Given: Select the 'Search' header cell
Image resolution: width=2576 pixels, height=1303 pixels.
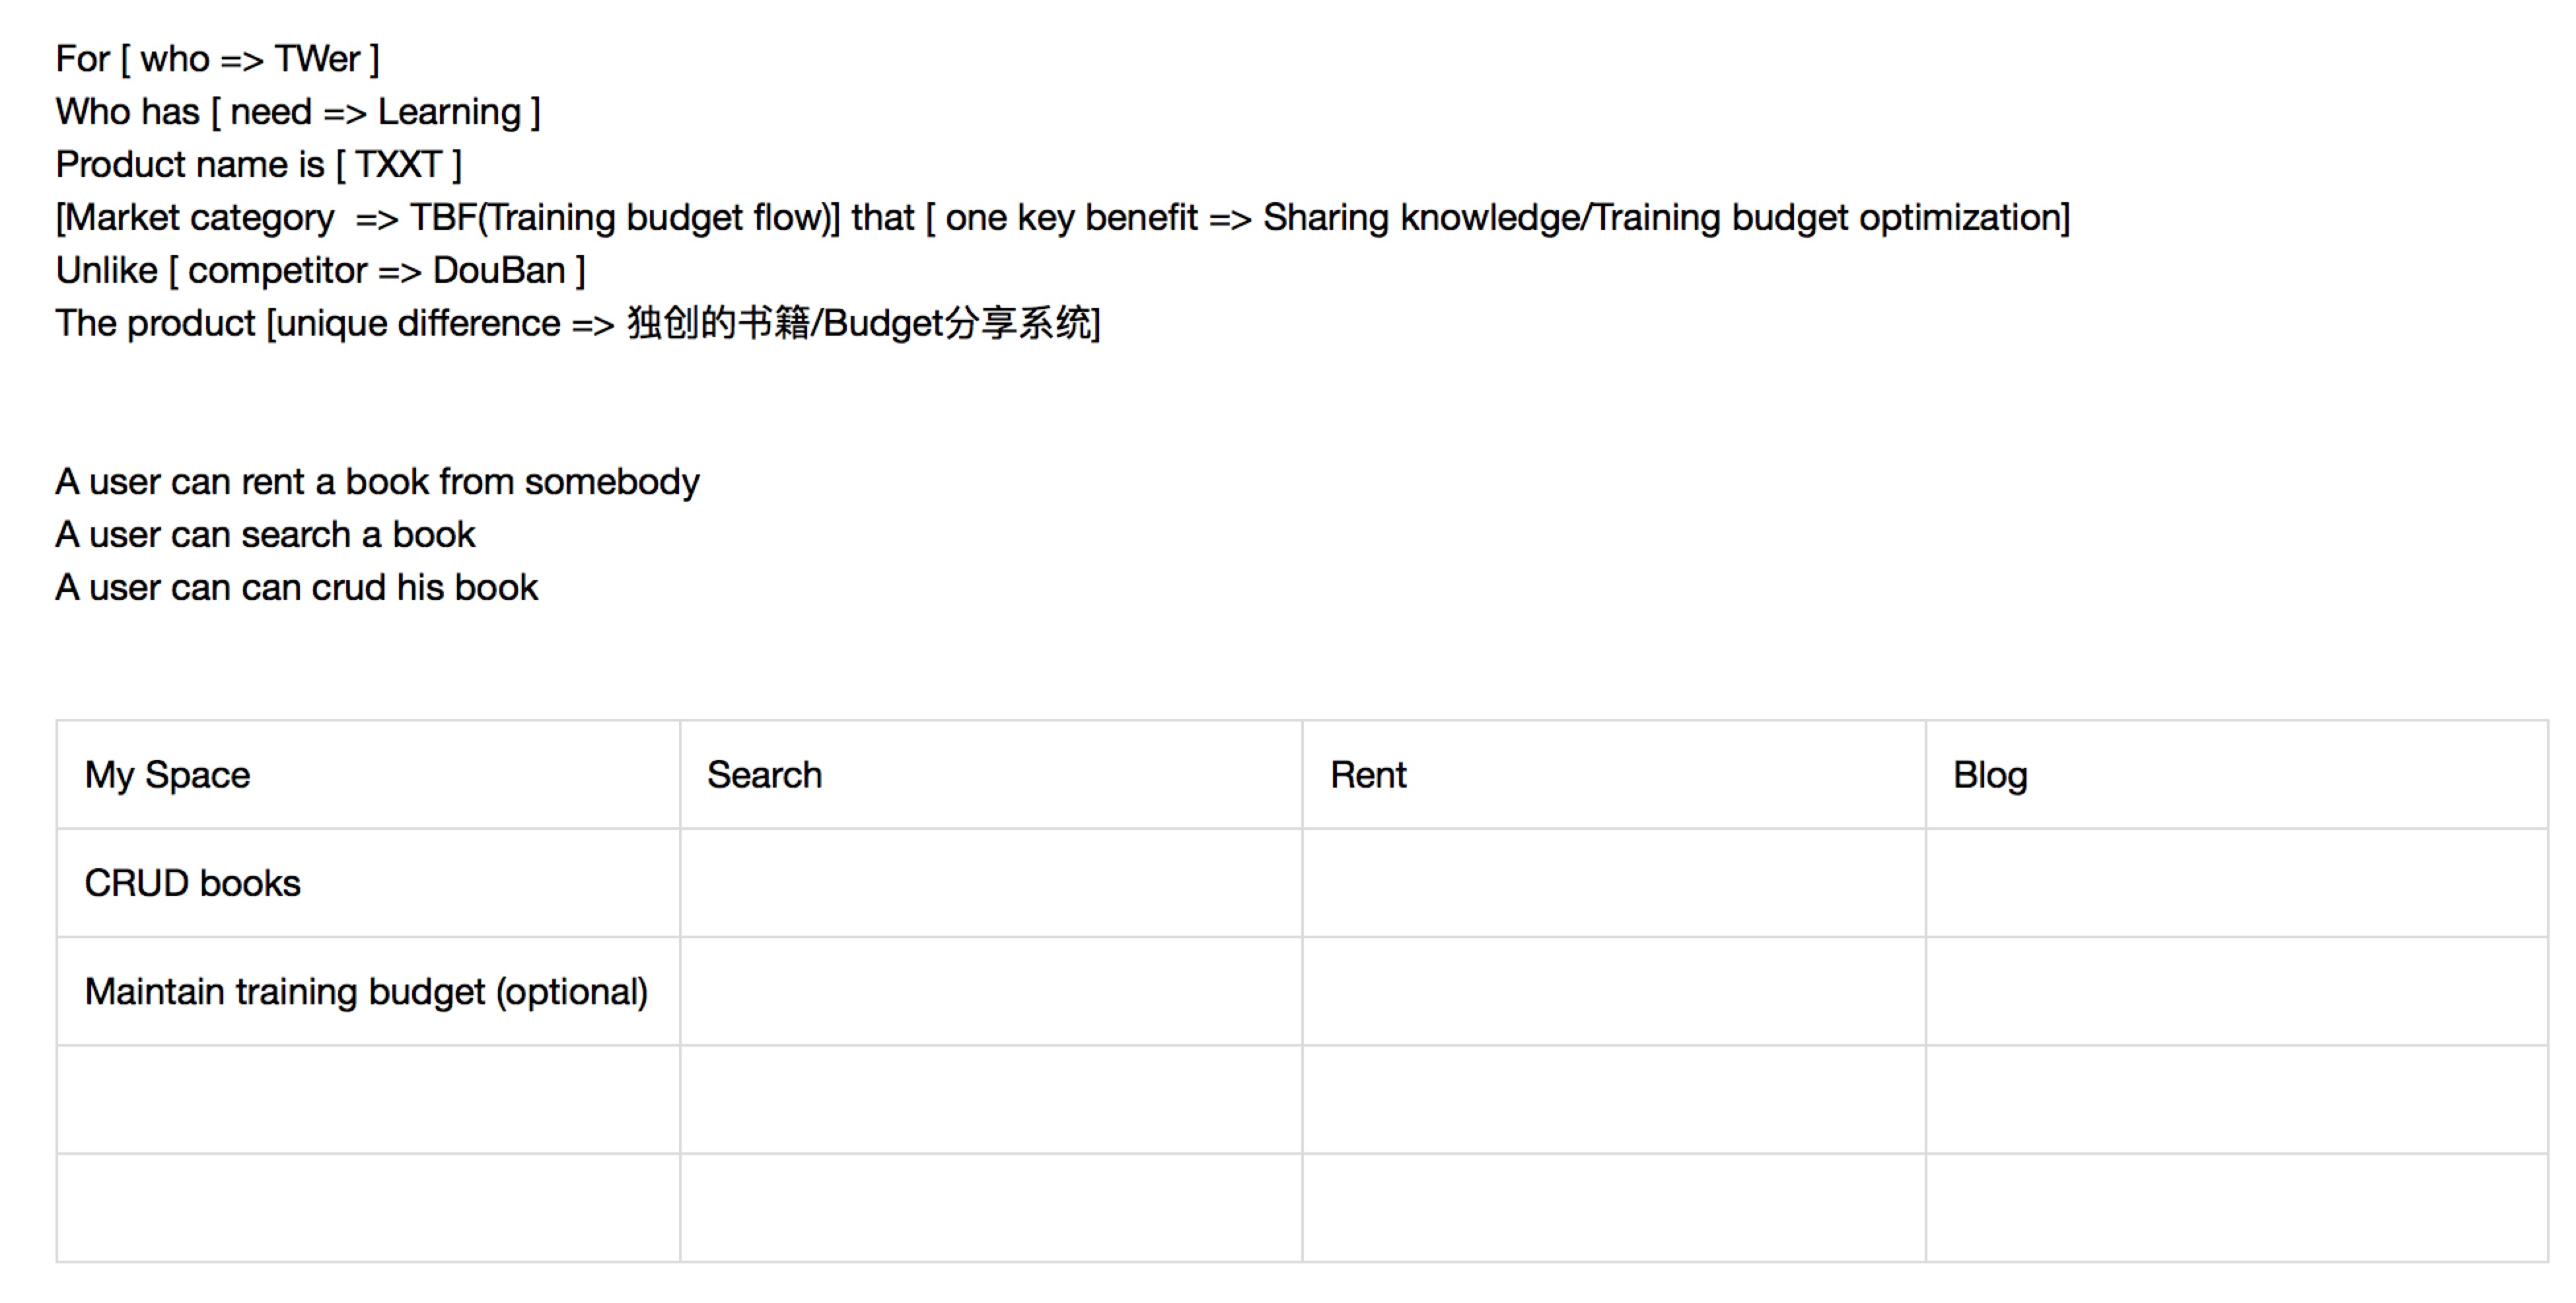Looking at the screenshot, I should (991, 775).
